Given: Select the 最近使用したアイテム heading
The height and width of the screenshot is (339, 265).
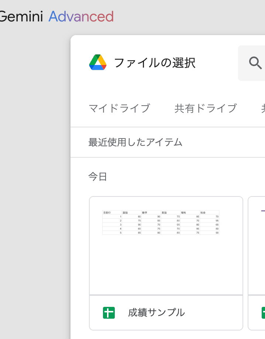Looking at the screenshot, I should (x=135, y=142).
